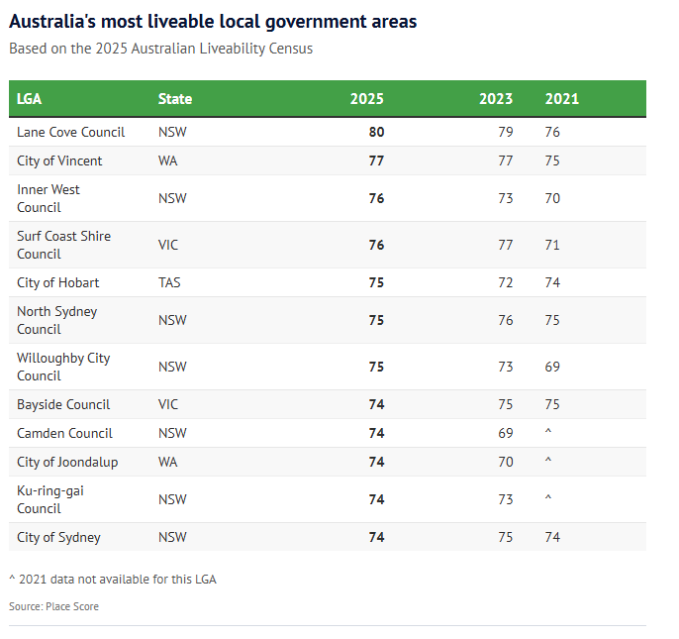Sort by the State column header
Image resolution: width=679 pixels, height=639 pixels.
point(175,99)
